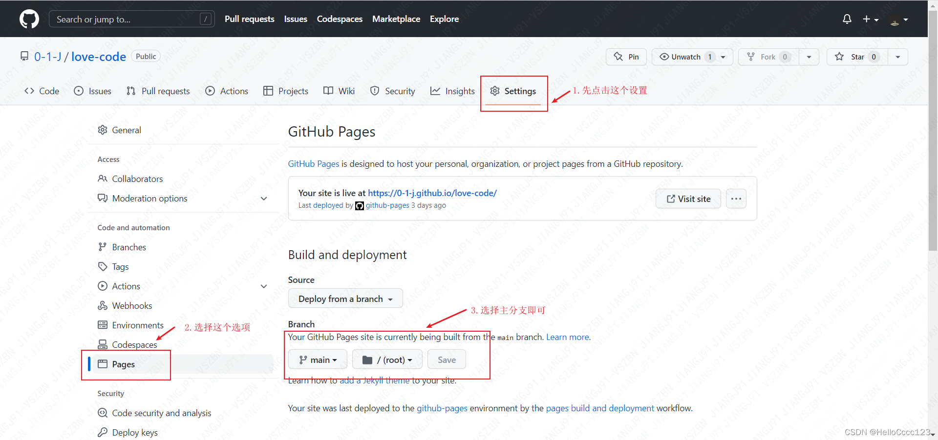Open add a Jekyll theme link
Image resolution: width=938 pixels, height=440 pixels.
click(375, 380)
